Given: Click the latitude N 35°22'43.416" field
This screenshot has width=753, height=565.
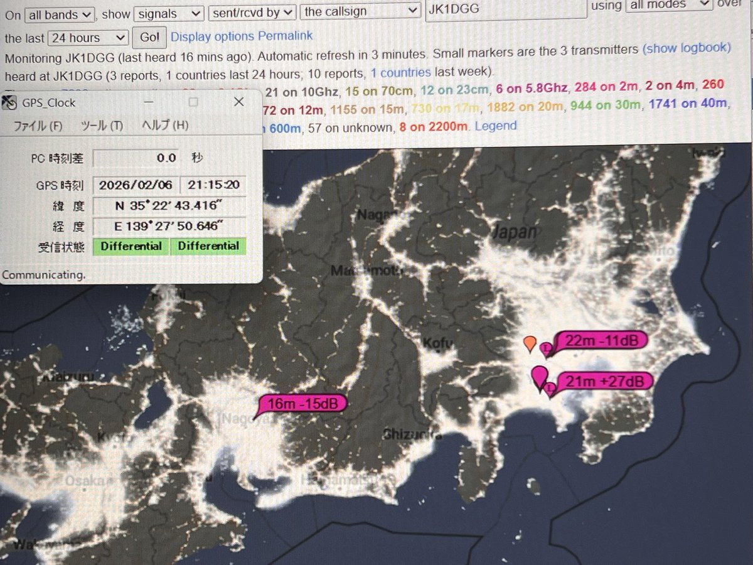Looking at the screenshot, I should [x=169, y=206].
